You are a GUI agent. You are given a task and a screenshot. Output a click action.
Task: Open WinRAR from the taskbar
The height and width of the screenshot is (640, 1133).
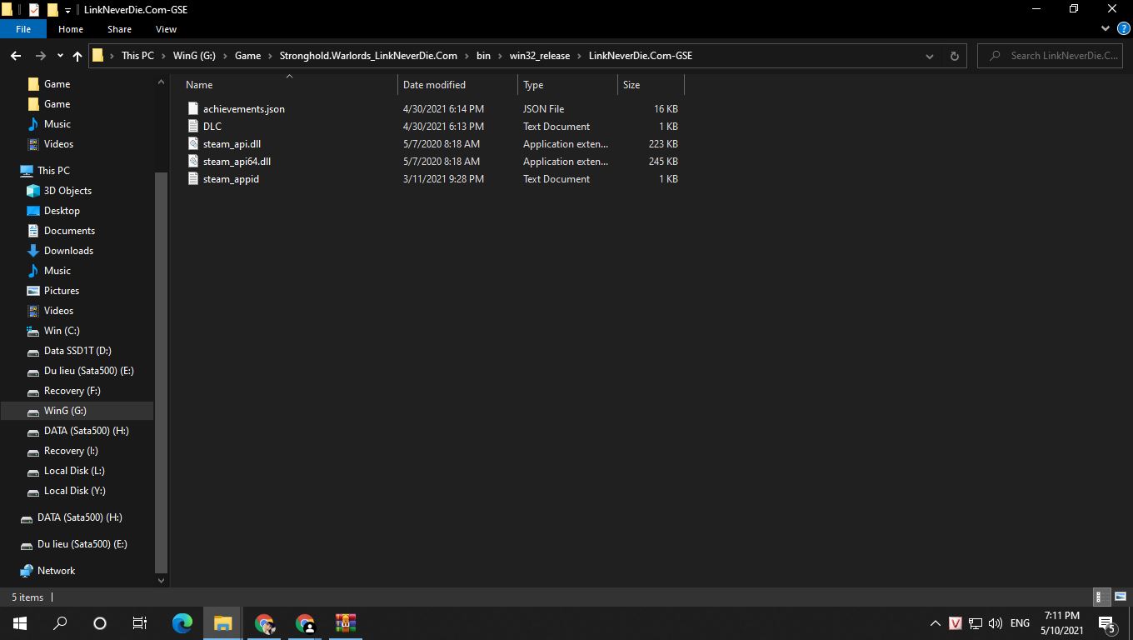[345, 622]
